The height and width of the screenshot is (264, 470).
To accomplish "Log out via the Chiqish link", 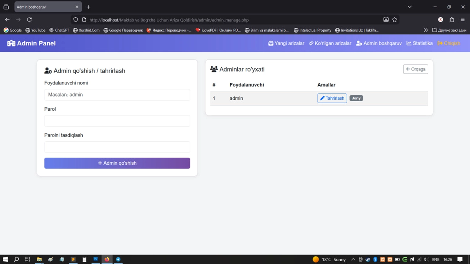I will 449,43.
